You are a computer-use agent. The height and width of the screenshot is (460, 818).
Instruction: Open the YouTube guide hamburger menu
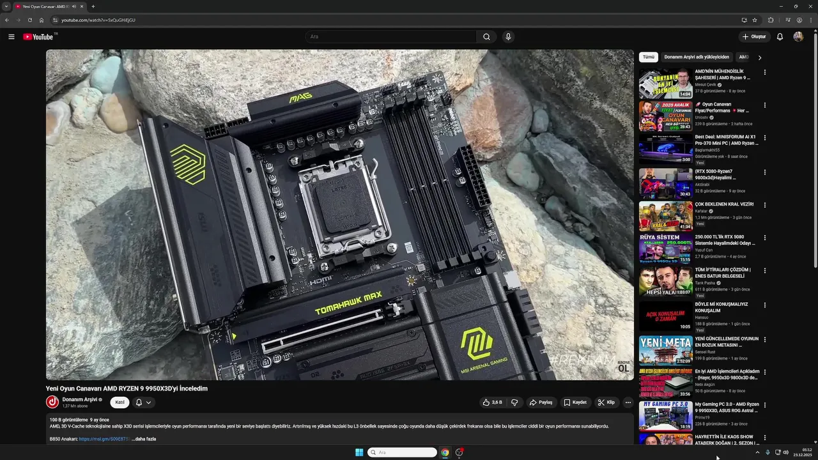11,36
